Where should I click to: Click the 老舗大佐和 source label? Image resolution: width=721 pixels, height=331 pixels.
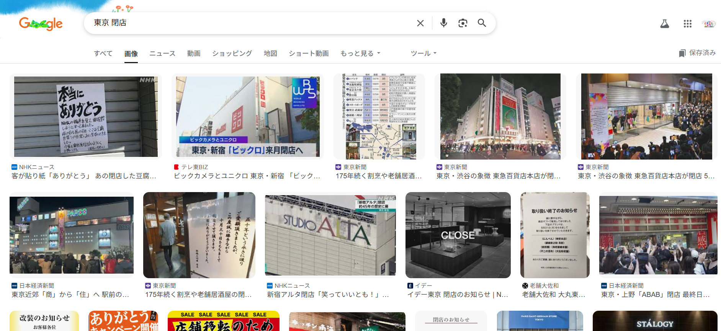click(544, 286)
